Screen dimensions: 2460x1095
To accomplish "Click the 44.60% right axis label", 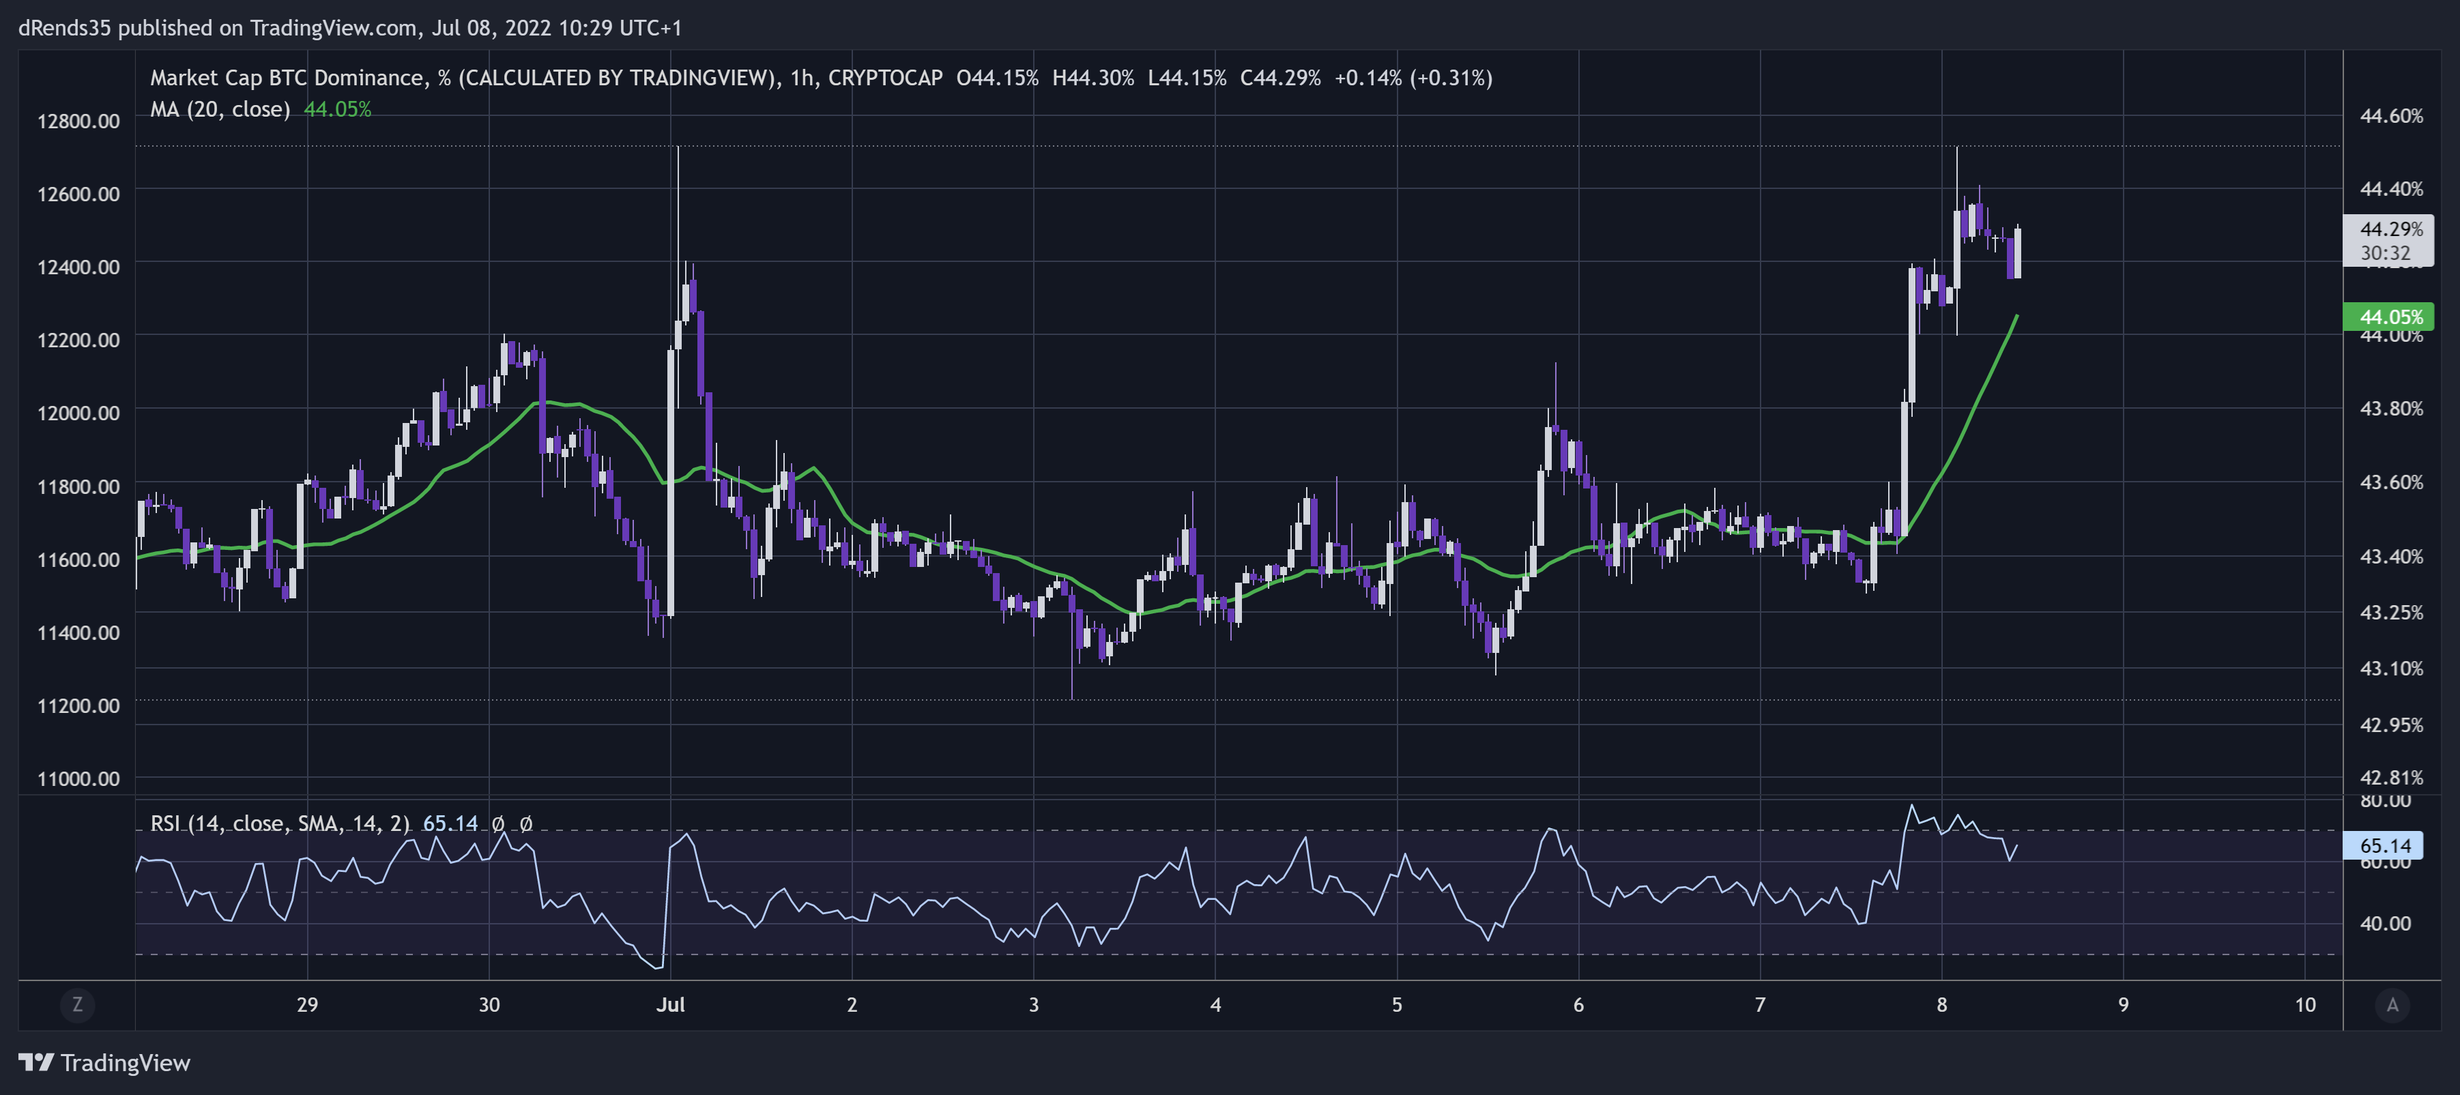I will pyautogui.click(x=2391, y=117).
